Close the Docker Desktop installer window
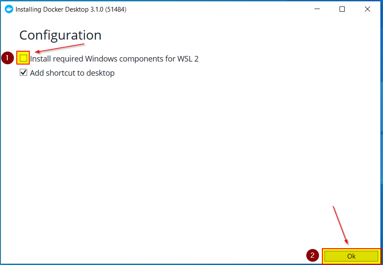383x265 pixels. coord(368,9)
